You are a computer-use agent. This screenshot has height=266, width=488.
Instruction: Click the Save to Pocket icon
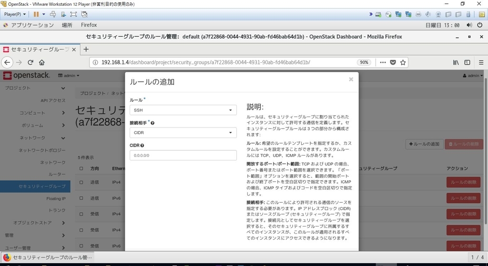[x=393, y=62]
